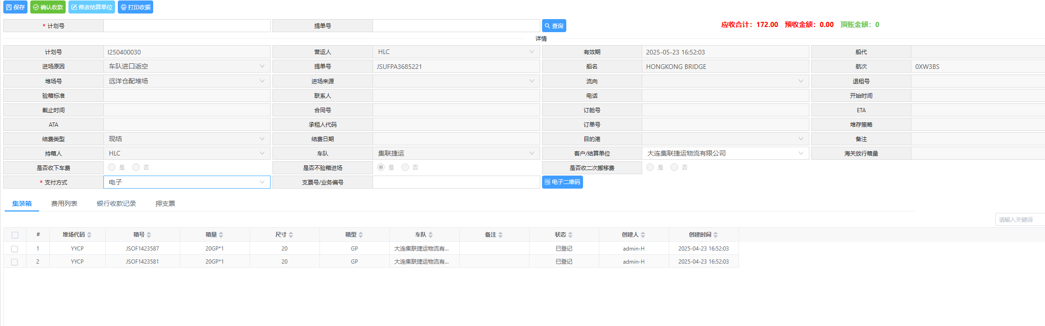Check the box for container JSOF1423587
1045x326 pixels.
(14, 249)
